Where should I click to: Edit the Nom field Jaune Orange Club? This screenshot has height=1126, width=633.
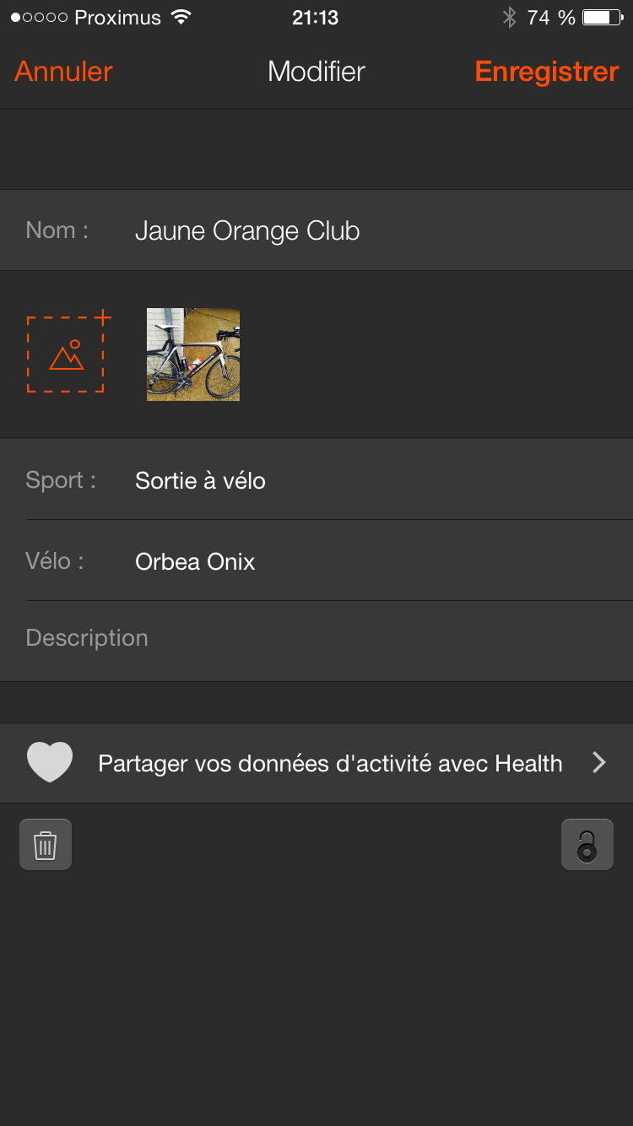coord(247,230)
